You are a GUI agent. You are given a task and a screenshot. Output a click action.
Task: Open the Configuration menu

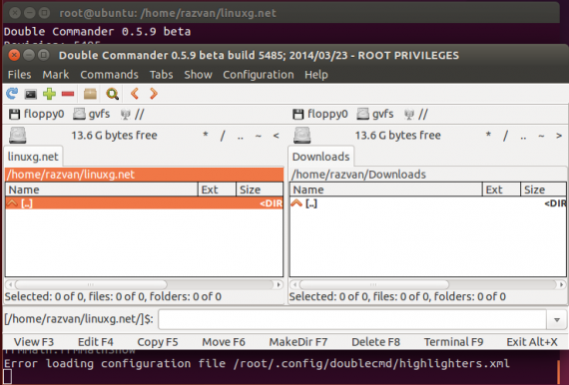click(x=259, y=75)
